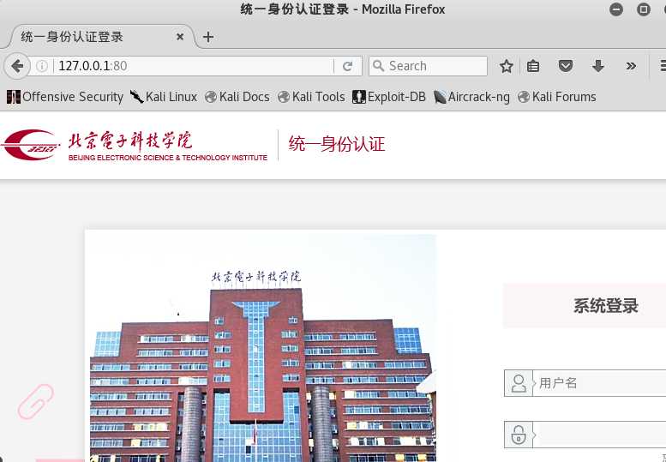Click the pink paperclip icon
The height and width of the screenshot is (462, 666).
coord(36,401)
